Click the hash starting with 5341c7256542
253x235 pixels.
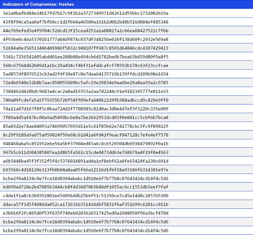86,57
